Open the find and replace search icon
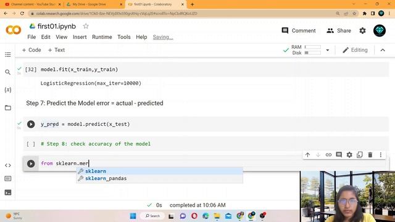This screenshot has height=222, width=395. (x=8, y=72)
